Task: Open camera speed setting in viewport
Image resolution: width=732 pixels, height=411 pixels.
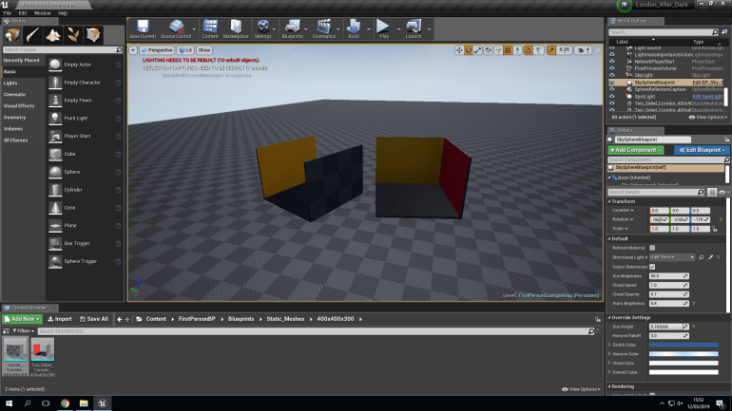Action: point(584,50)
